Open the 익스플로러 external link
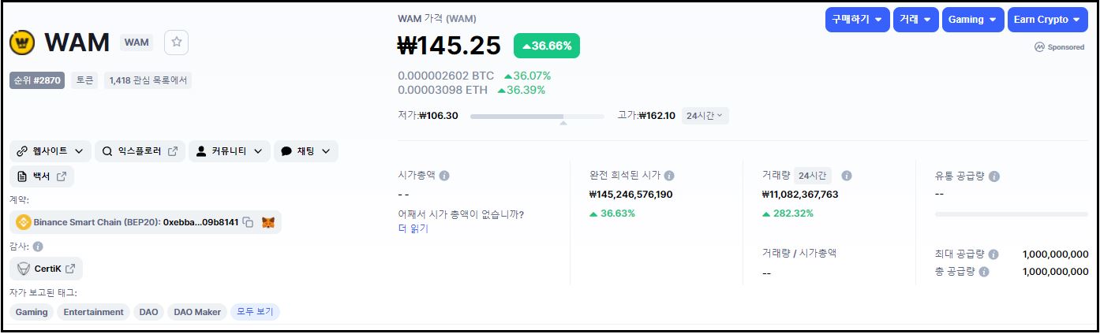Image resolution: width=1100 pixels, height=334 pixels. coord(140,151)
